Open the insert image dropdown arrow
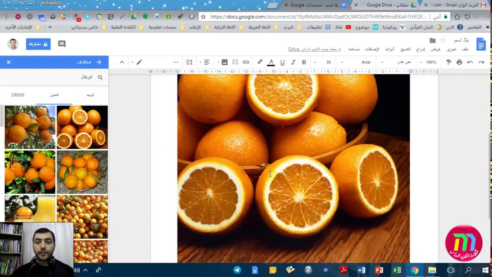Image resolution: width=492 pixels, height=277 pixels. pos(218,62)
